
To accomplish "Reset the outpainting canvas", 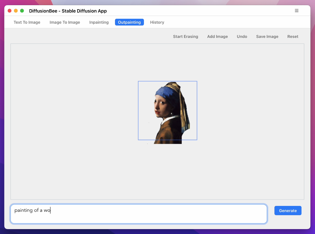I will [x=293, y=37].
